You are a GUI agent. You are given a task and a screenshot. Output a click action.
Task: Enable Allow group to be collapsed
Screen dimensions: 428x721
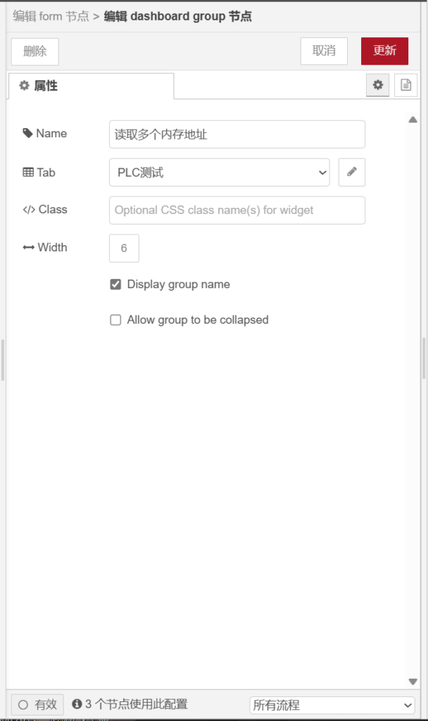116,320
